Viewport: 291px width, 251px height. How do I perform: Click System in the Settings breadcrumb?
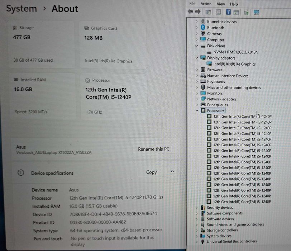click(22, 9)
